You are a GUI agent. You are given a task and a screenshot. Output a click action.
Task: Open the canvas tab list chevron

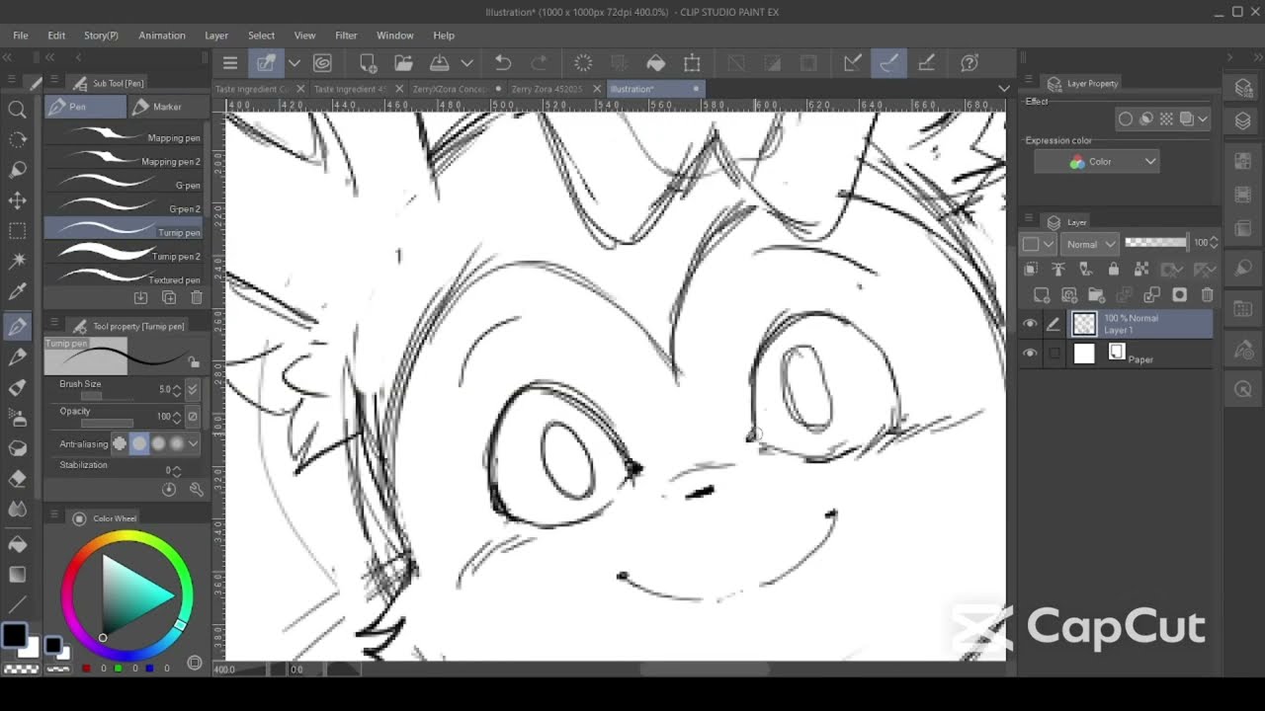coord(1004,89)
